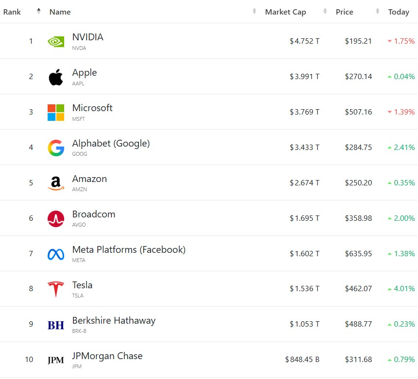This screenshot has width=418, height=379.
Task: Click the JPM logo icon
Action: (56, 360)
